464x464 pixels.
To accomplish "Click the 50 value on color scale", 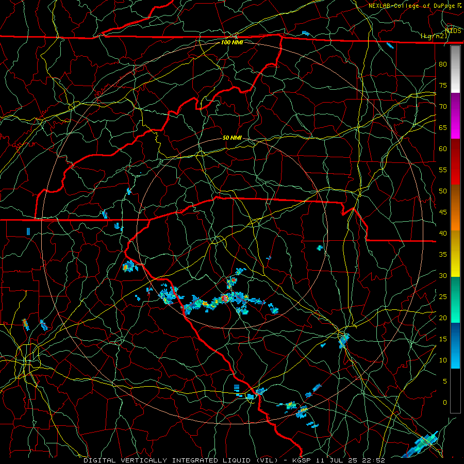I will click(443, 191).
